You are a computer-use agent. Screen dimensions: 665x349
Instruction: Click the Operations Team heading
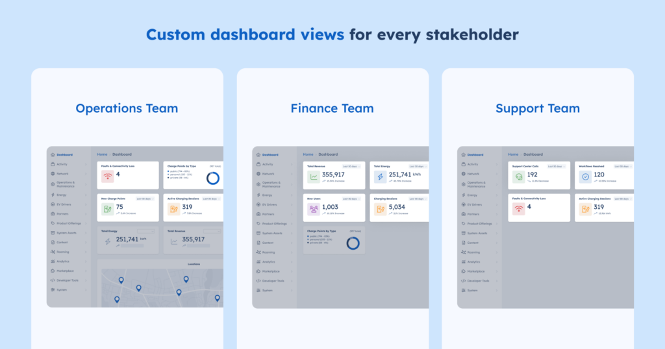tap(127, 108)
